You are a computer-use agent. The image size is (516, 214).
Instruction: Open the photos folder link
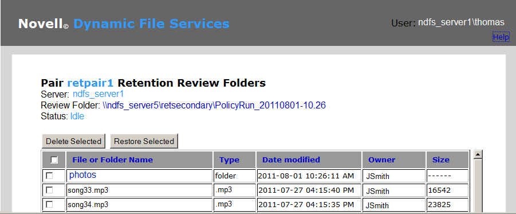(x=82, y=175)
